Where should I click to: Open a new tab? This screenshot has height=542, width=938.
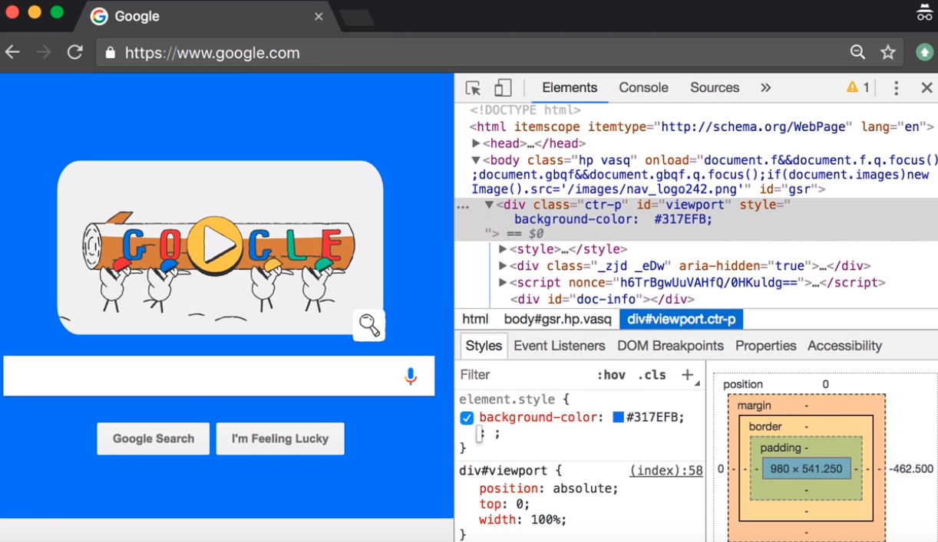[x=356, y=17]
